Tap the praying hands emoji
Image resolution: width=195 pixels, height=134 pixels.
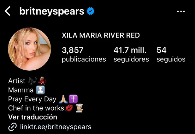coord(63,99)
